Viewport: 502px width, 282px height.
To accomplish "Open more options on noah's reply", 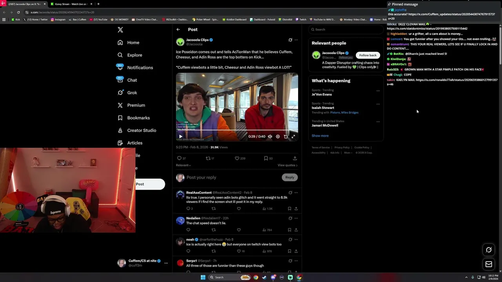I will click(296, 239).
